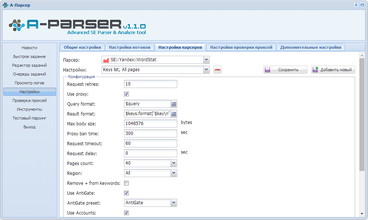
Task: Click the Query format input field
Action: (147, 104)
